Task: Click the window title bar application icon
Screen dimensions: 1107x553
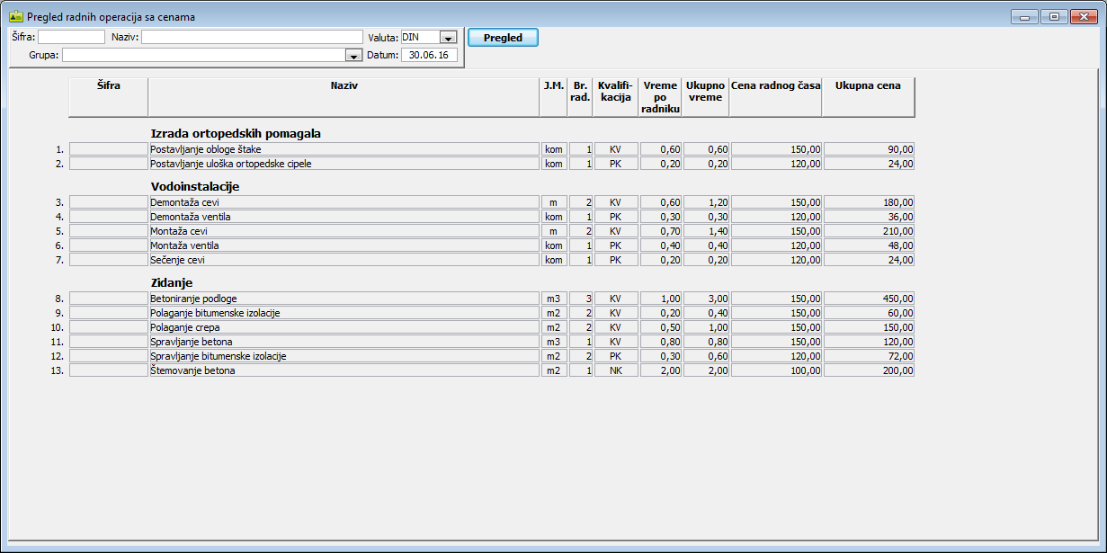Action: tap(15, 16)
